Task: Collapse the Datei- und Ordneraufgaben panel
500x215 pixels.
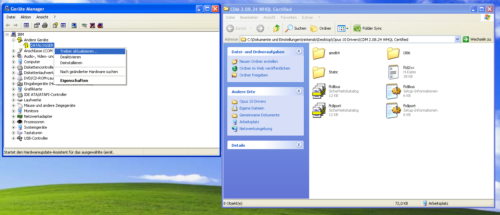Action: 299,51
